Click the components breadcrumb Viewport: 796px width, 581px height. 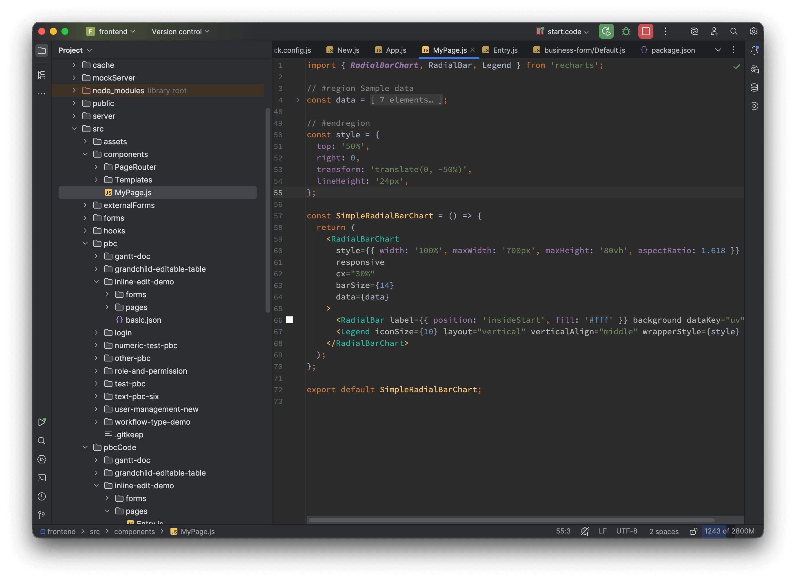click(135, 531)
